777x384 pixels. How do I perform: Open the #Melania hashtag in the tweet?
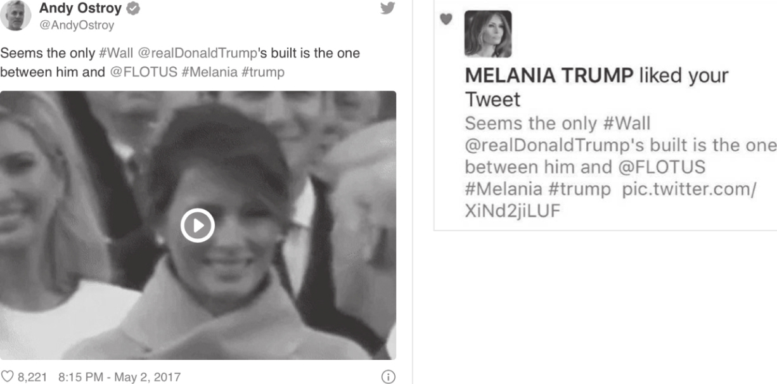tap(209, 72)
